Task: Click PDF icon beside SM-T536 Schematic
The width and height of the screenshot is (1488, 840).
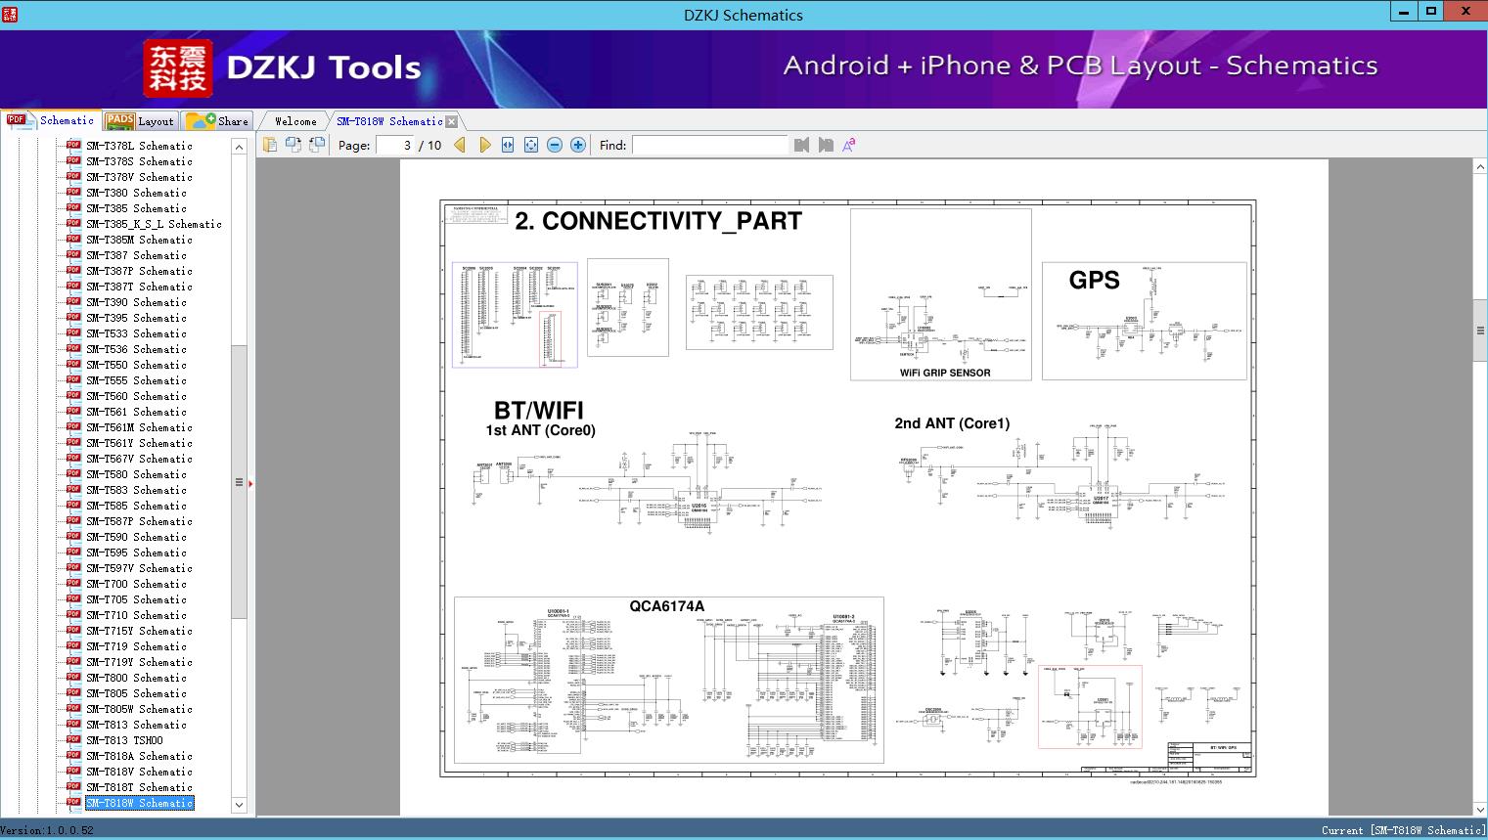Action: pos(73,348)
